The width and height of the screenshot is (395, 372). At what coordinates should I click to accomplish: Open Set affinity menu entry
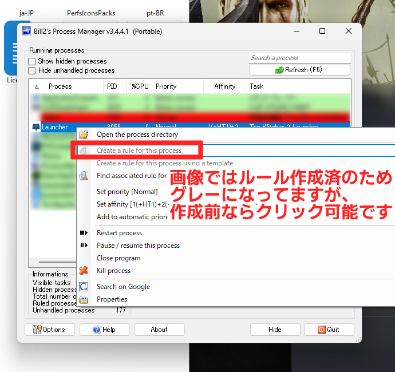[133, 204]
